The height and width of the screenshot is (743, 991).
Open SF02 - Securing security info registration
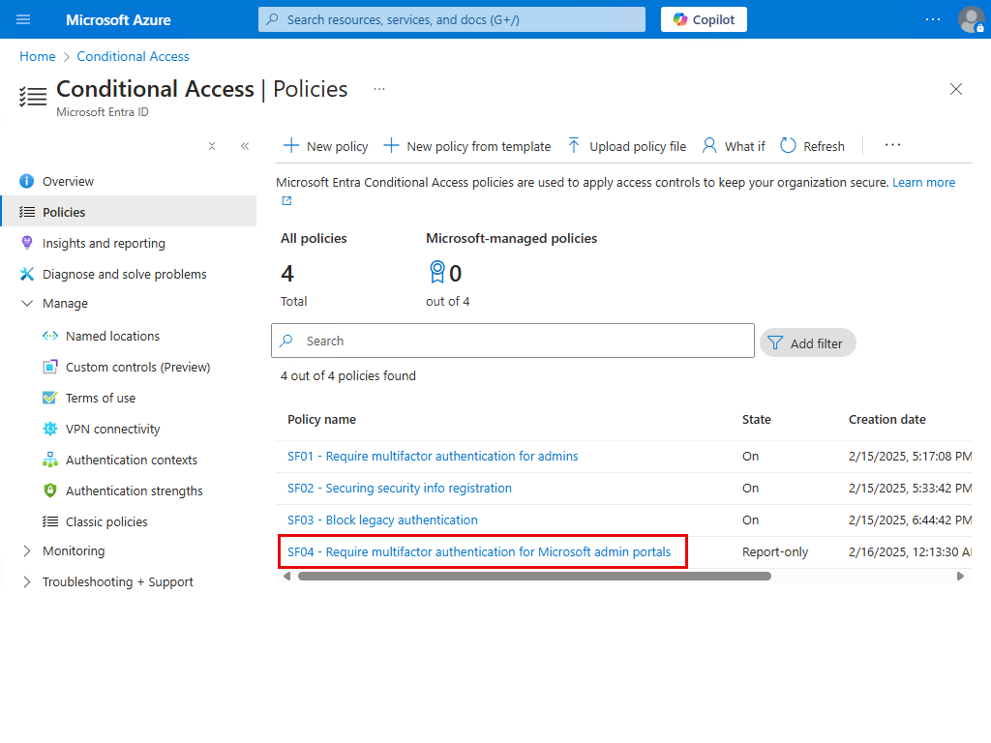coord(400,489)
